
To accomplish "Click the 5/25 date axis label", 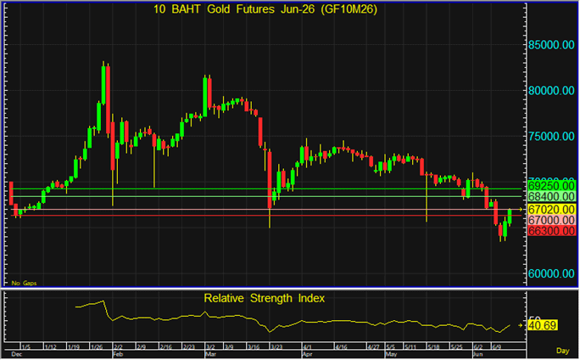I will 456,347.
